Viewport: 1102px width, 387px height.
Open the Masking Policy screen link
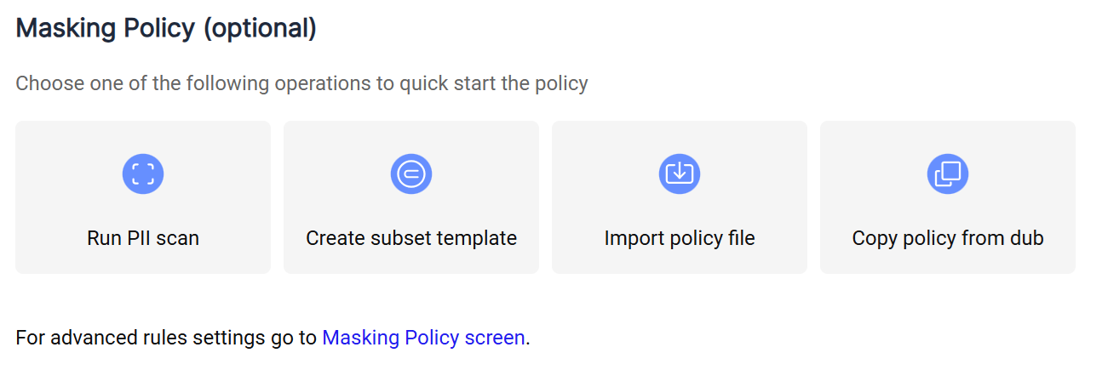423,338
